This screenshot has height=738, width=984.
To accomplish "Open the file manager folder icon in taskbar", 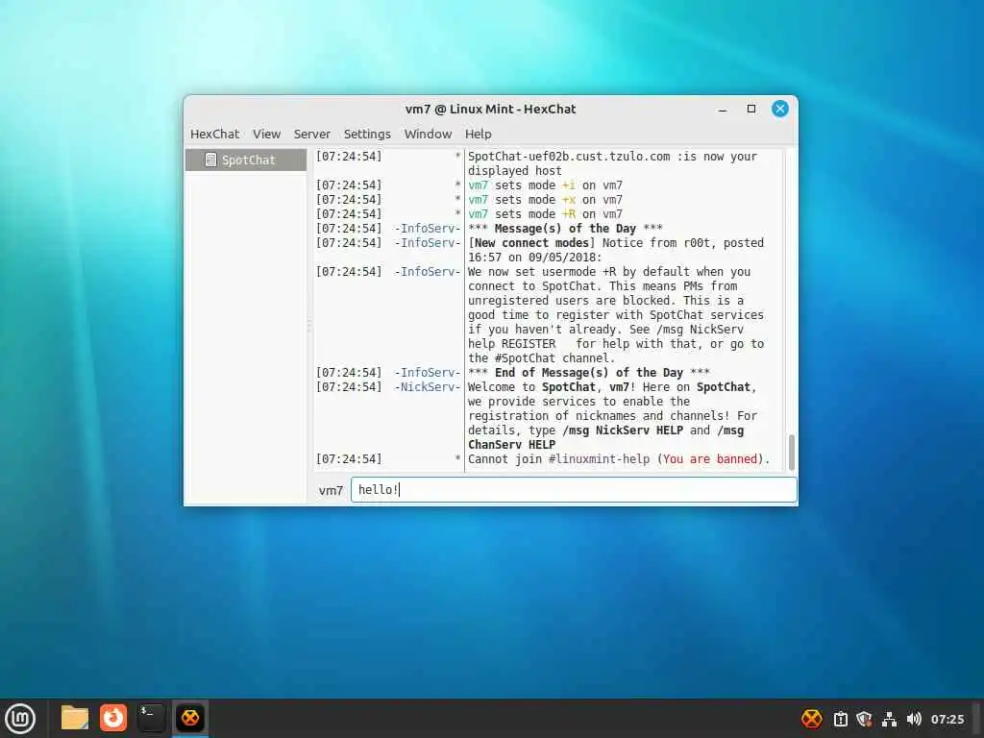I will tap(75, 718).
